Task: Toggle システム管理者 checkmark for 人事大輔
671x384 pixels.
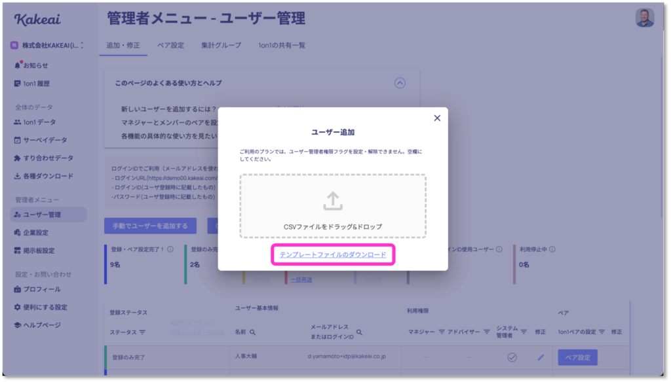Action: tap(512, 358)
